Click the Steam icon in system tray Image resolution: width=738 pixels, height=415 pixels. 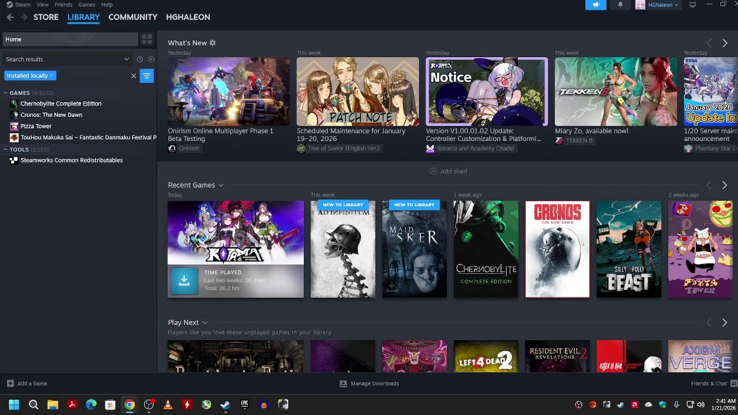(620, 405)
